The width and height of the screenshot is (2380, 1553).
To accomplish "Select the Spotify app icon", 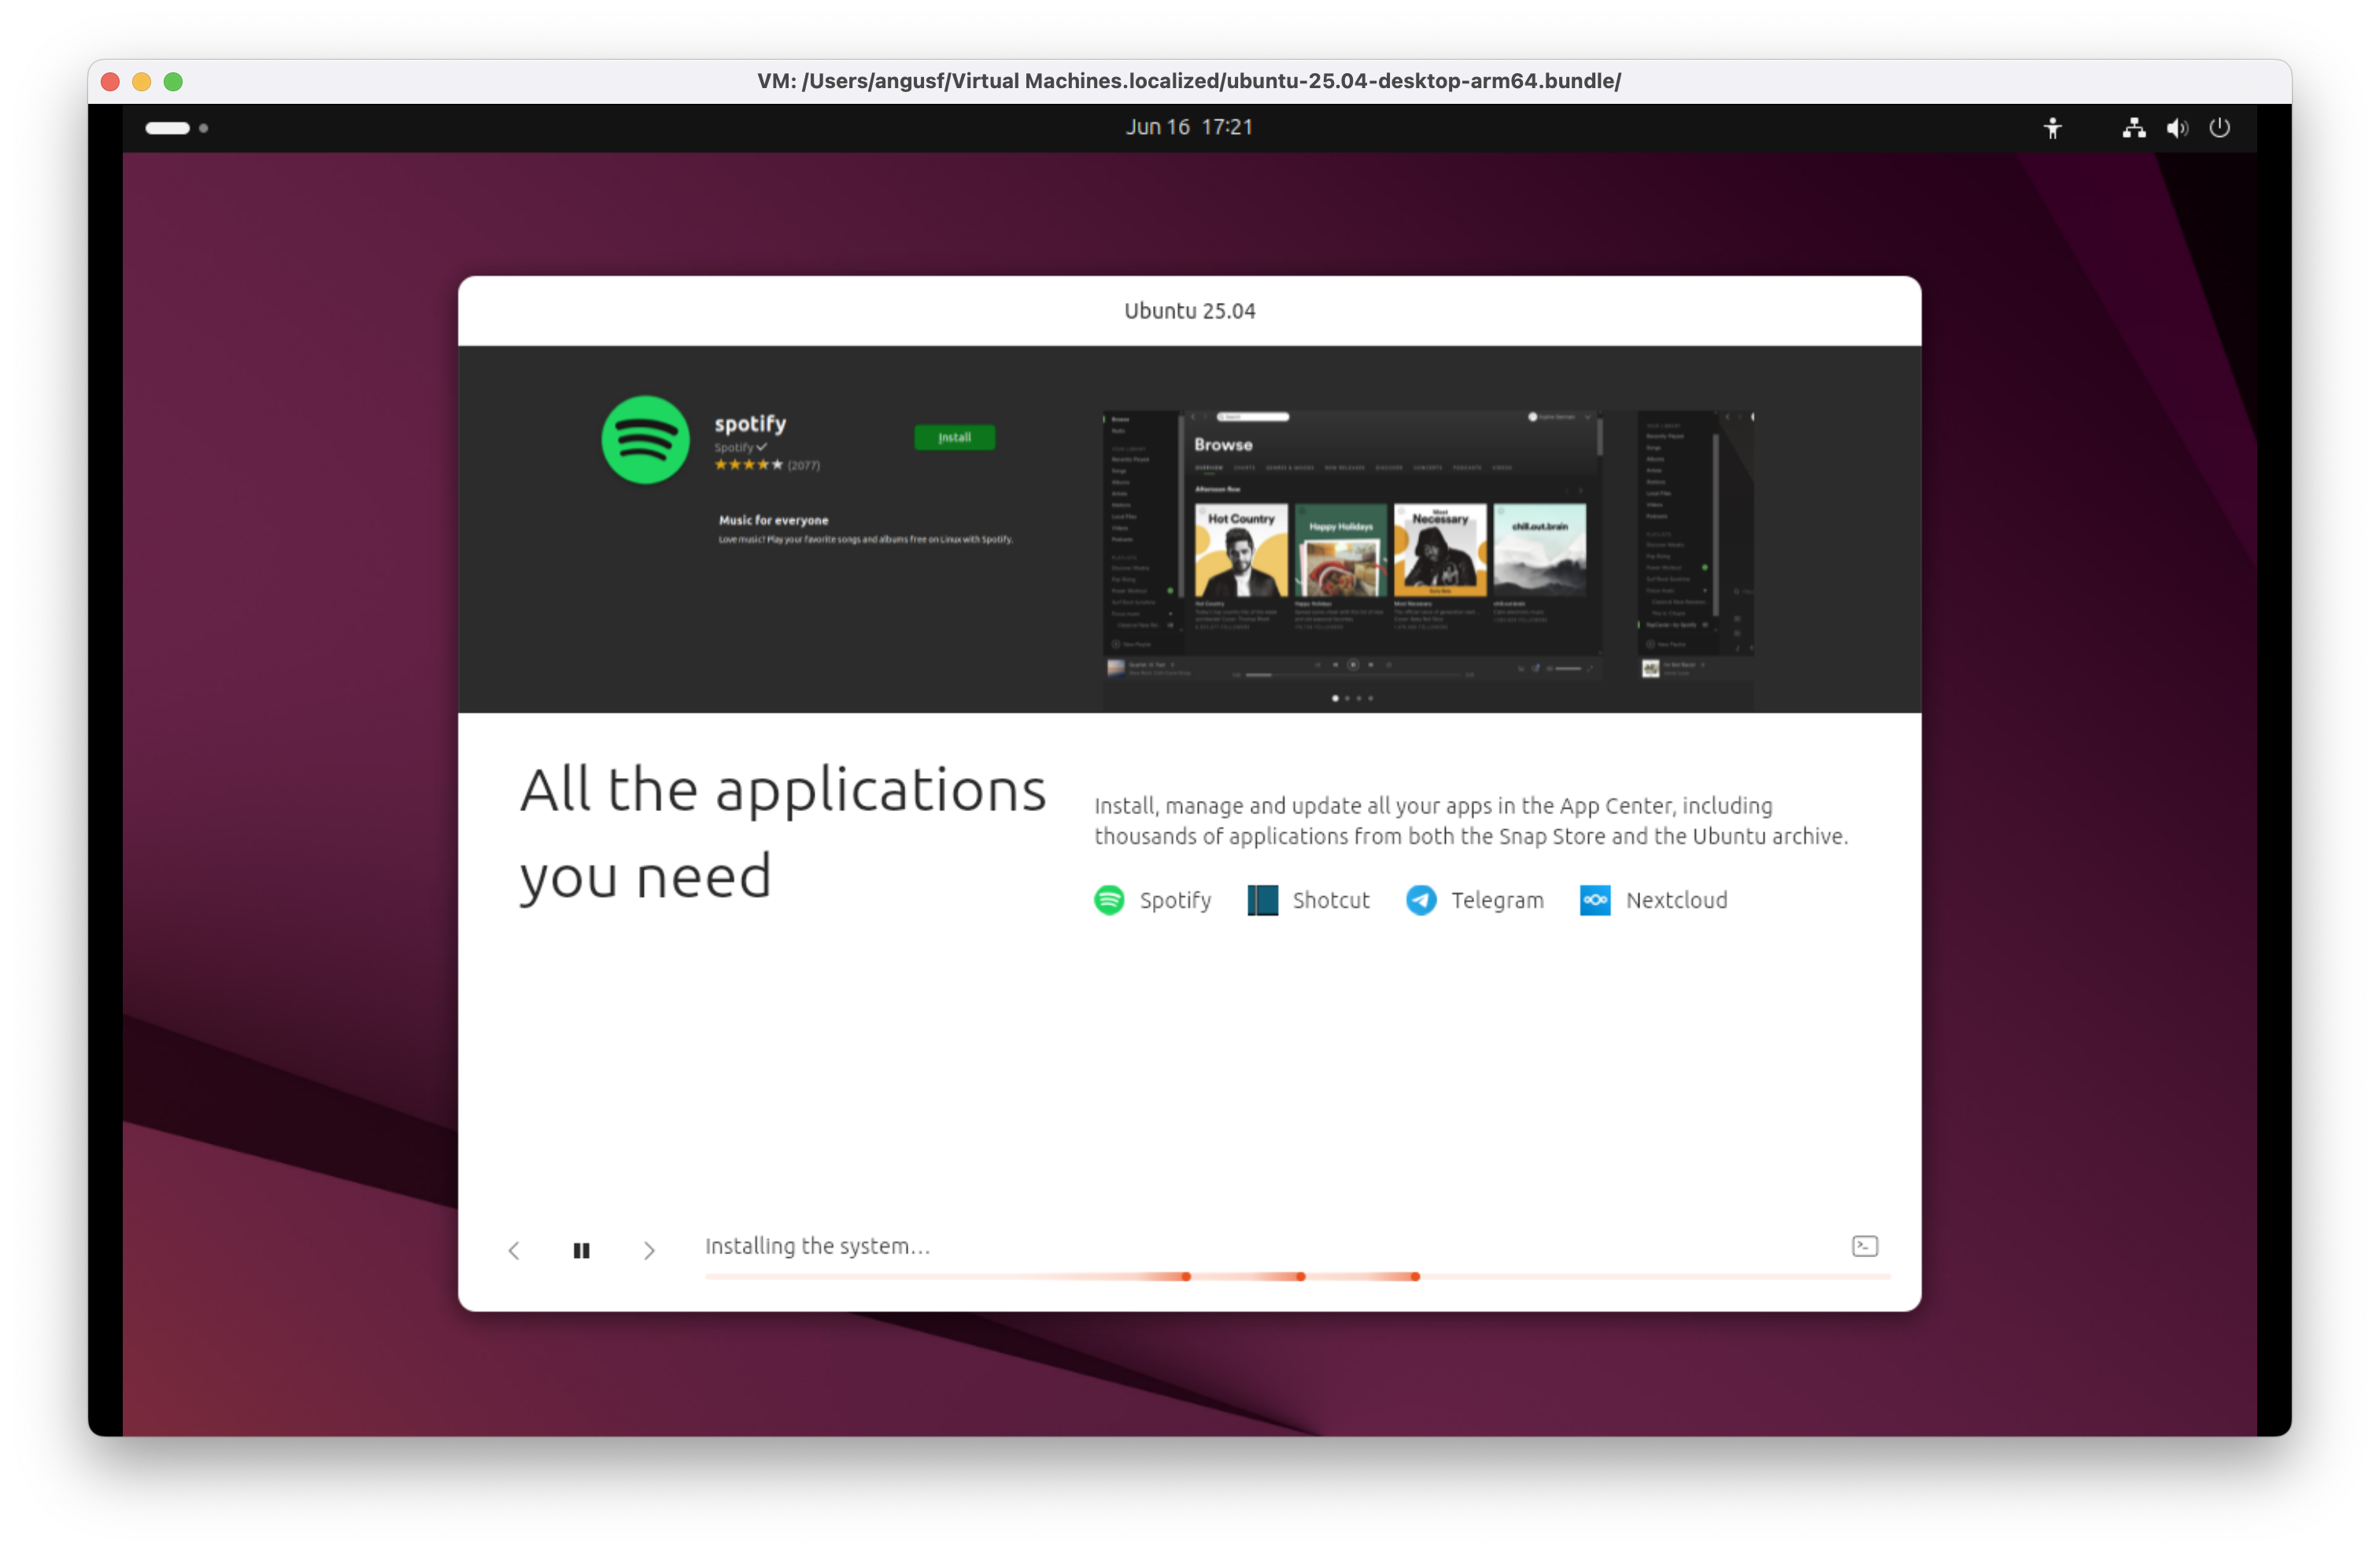I will point(1108,899).
